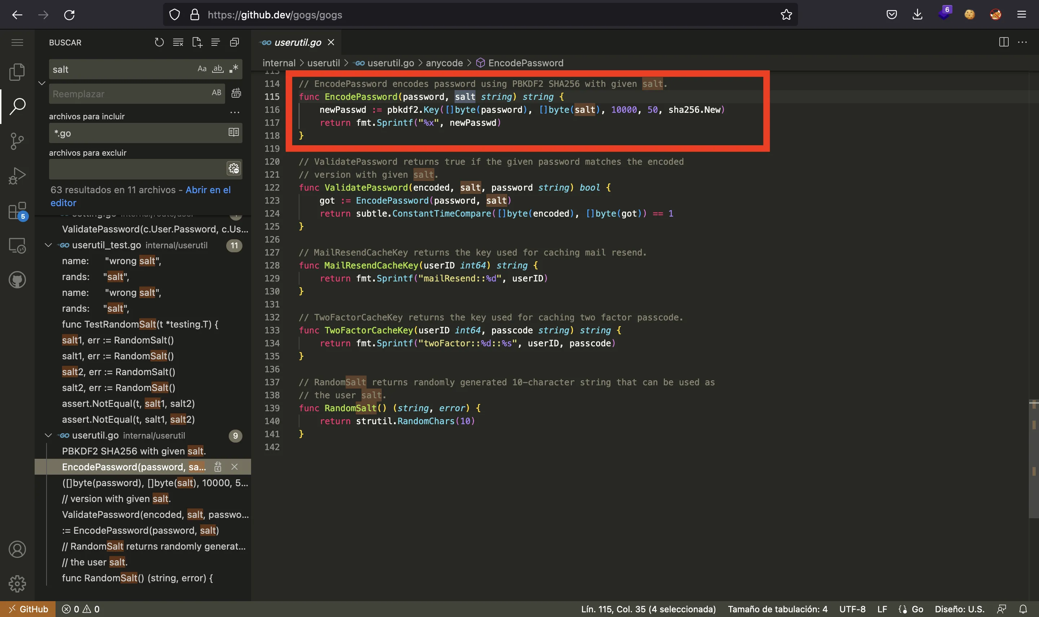Open the hamburger application menu

coord(17,43)
